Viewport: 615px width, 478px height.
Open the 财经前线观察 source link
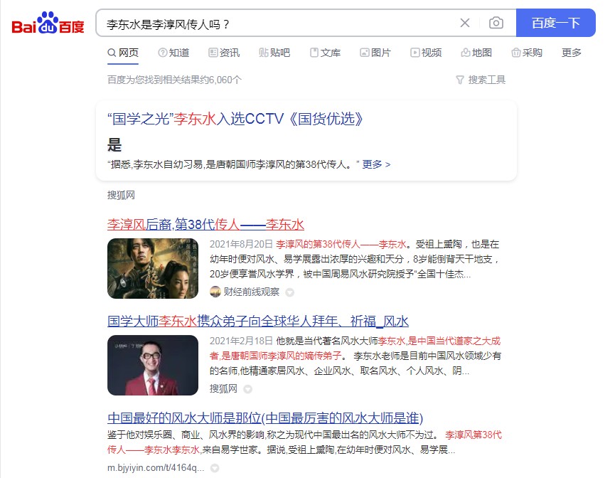click(x=252, y=292)
